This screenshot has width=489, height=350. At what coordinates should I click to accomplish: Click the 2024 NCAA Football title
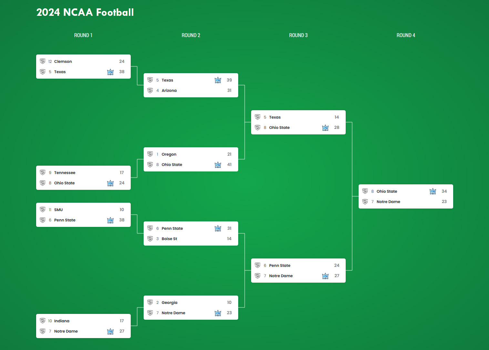85,12
